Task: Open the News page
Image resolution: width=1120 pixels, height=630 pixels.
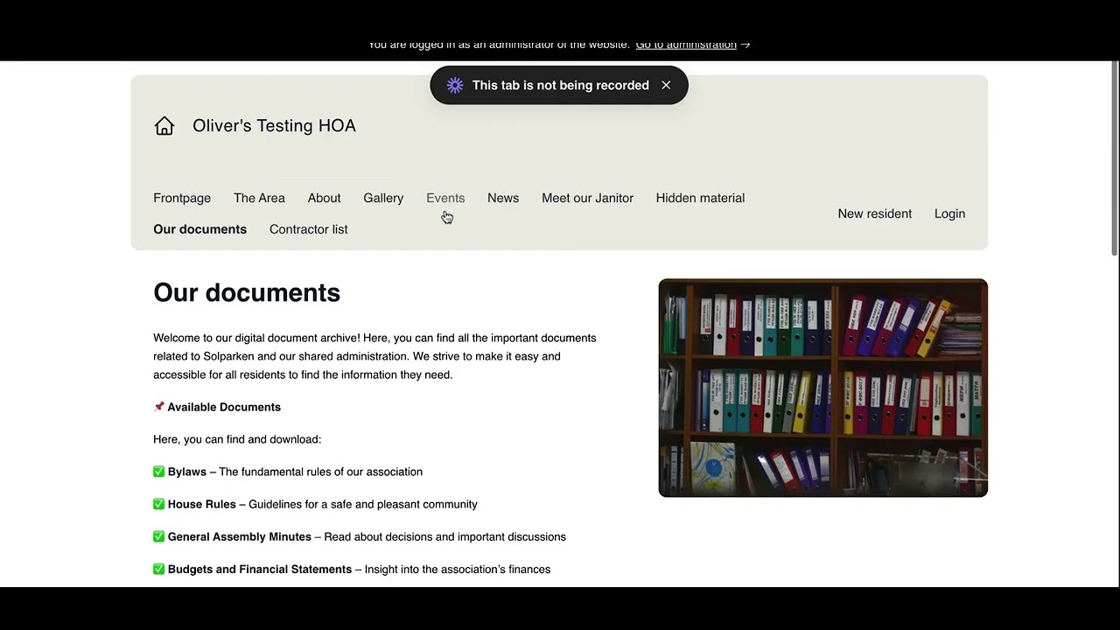Action: [503, 198]
